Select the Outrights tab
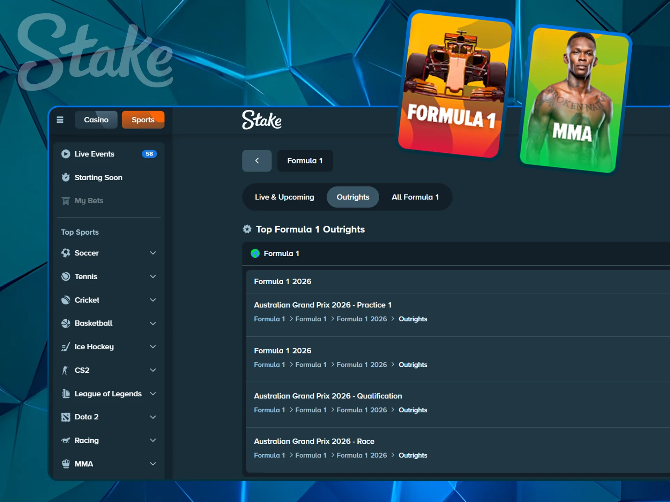670x502 pixels. pyautogui.click(x=353, y=197)
